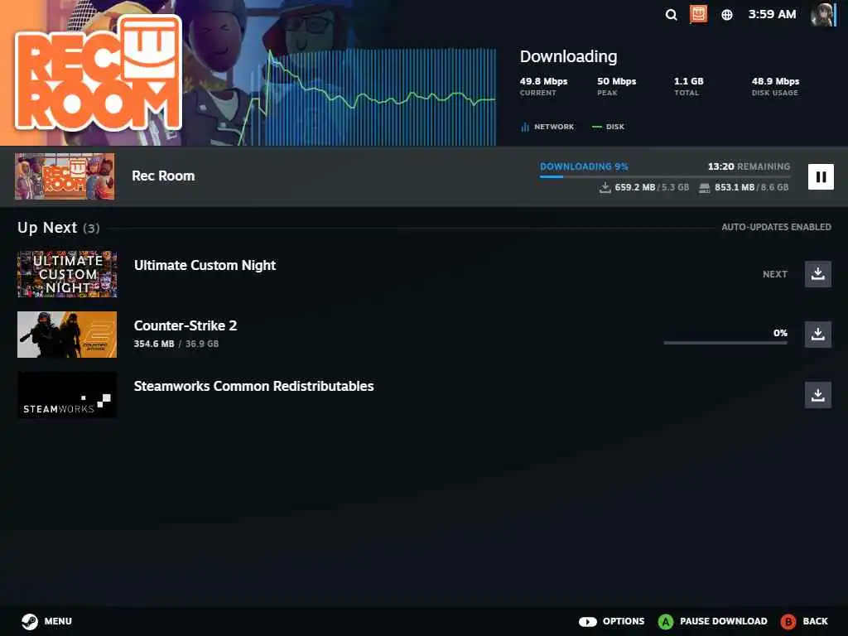
Task: Click the disk space drive icon
Action: click(x=704, y=188)
